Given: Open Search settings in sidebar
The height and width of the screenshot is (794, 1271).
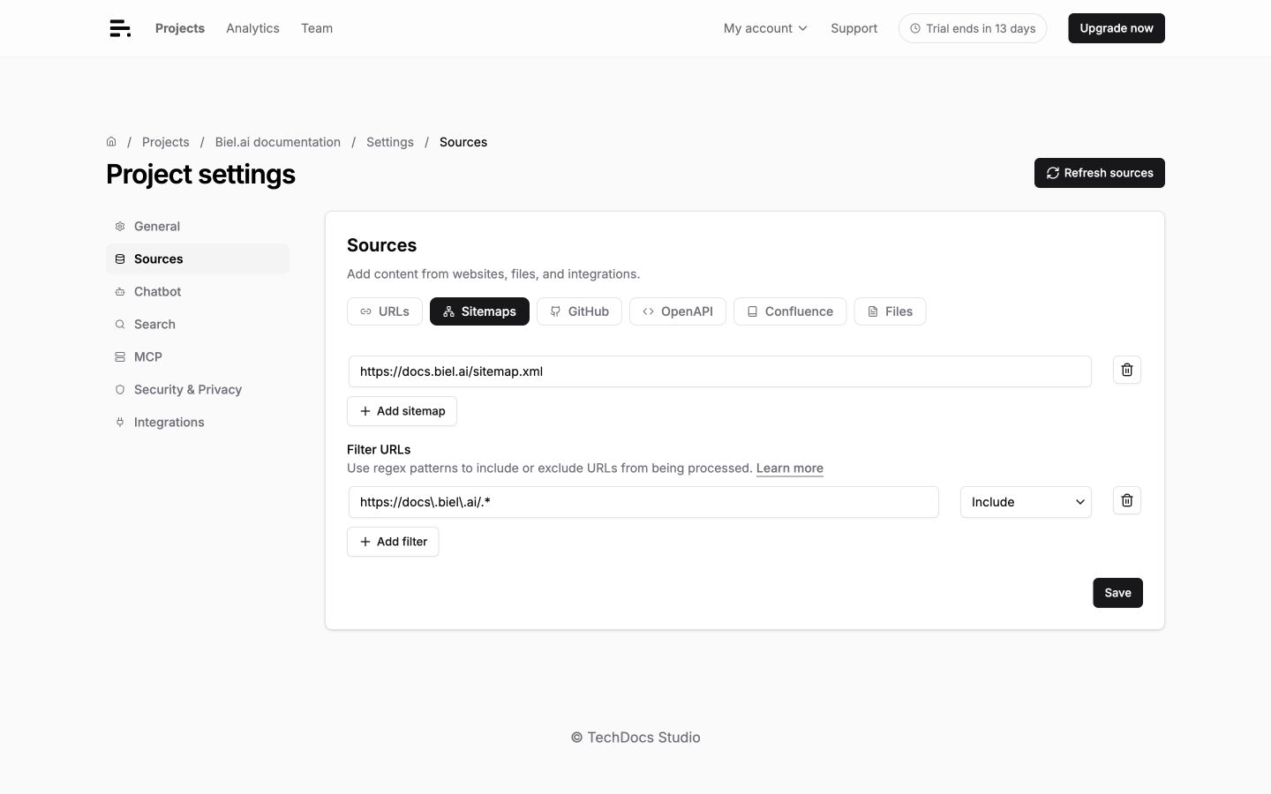Looking at the screenshot, I should (198, 324).
